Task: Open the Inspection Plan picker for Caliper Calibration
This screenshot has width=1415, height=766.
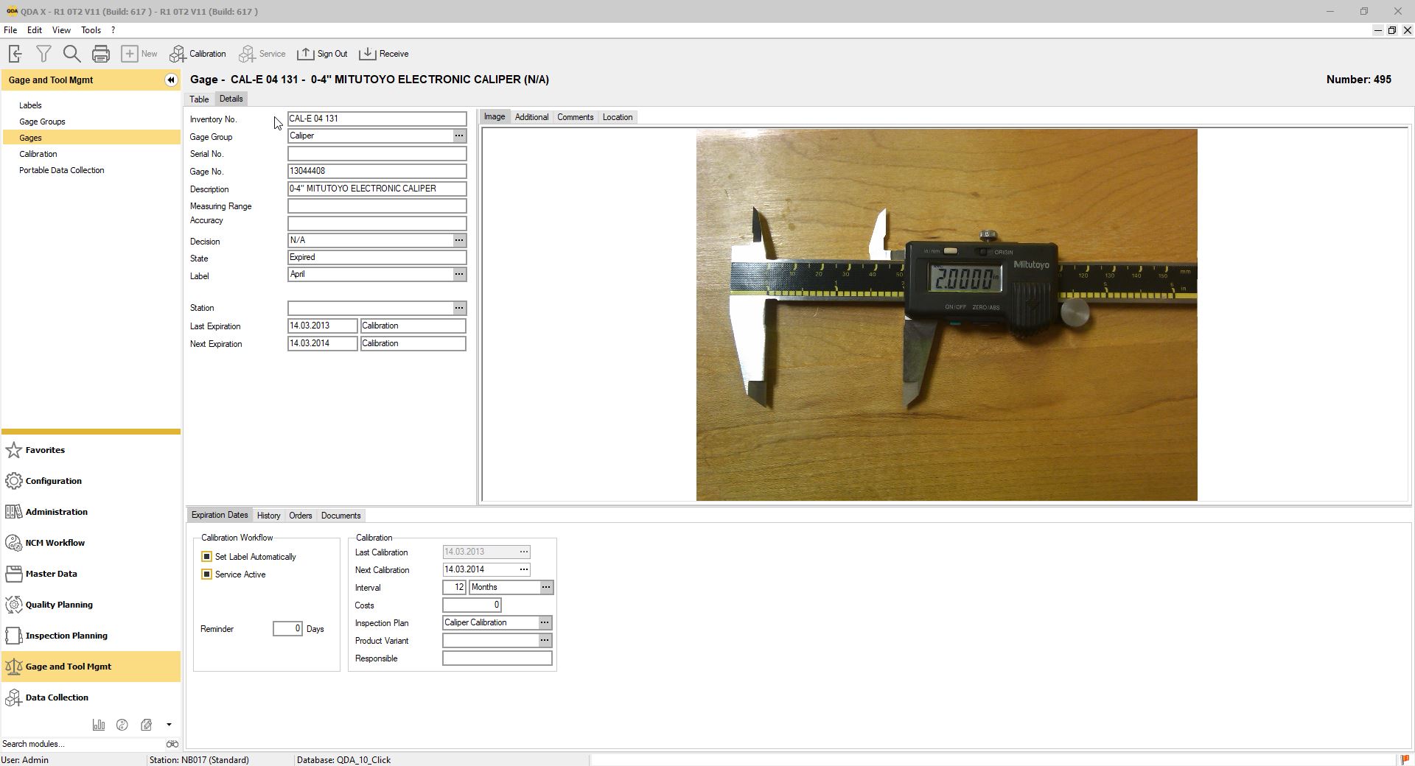Action: 545,622
